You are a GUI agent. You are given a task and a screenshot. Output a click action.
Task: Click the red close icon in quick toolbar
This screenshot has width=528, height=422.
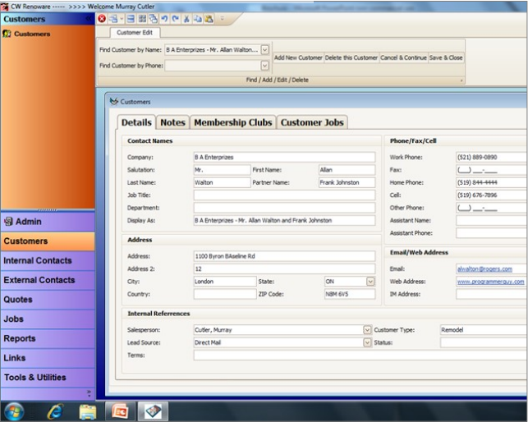tap(102, 18)
